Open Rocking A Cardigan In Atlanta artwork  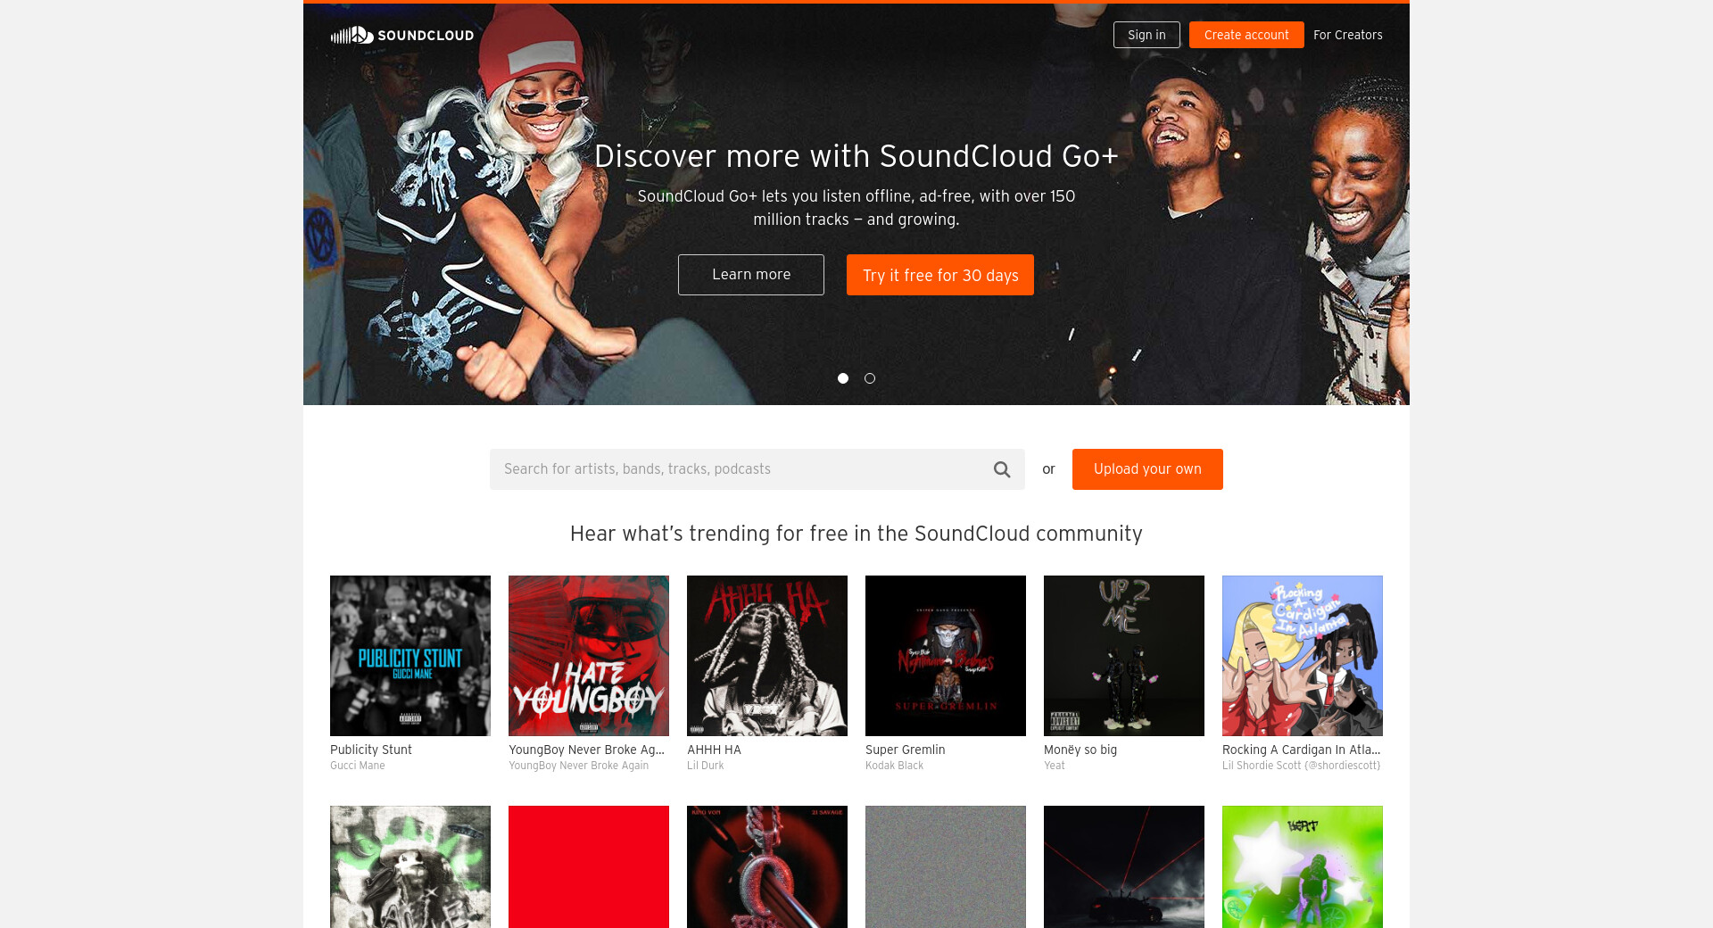[x=1303, y=656]
